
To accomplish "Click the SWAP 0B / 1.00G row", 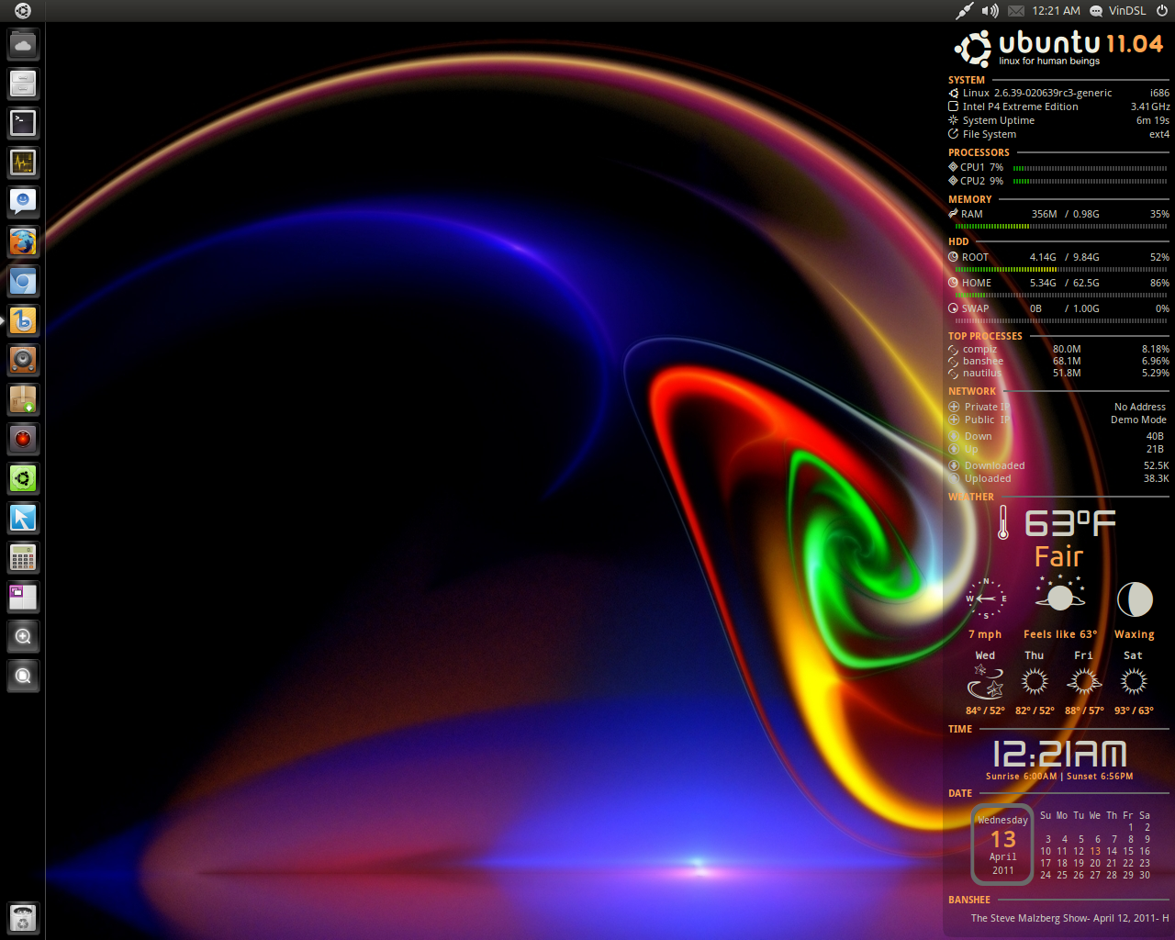I will point(1058,308).
